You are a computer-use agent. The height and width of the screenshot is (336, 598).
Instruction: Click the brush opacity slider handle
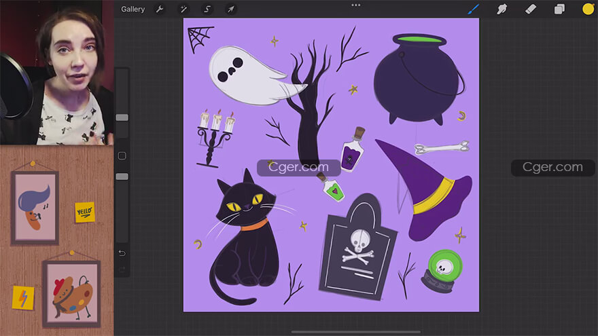pos(122,176)
